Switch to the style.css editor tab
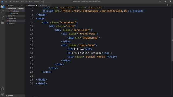The height and width of the screenshot is (97, 173). 44,5
